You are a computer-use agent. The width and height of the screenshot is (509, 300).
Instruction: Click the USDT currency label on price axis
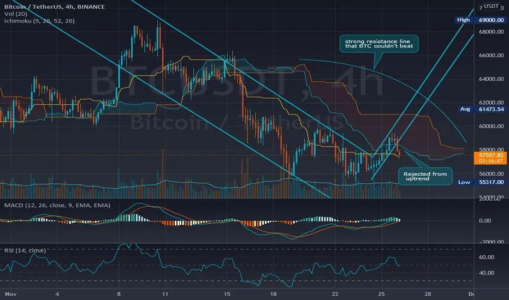click(x=491, y=6)
